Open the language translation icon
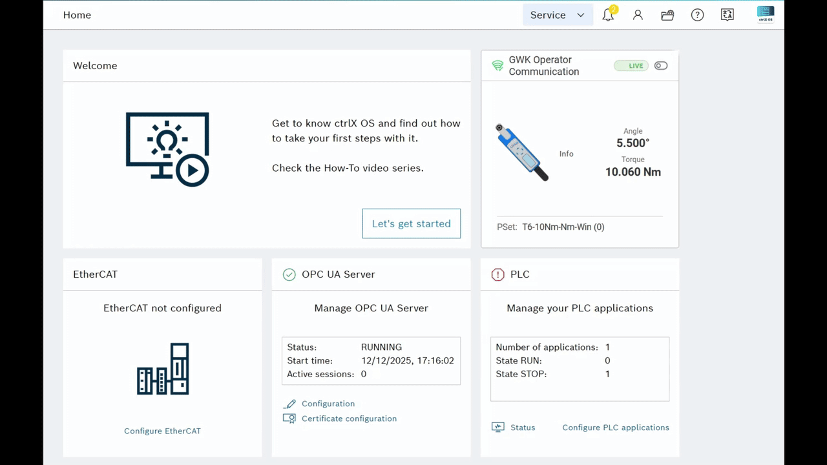Image resolution: width=827 pixels, height=465 pixels. pos(727,15)
